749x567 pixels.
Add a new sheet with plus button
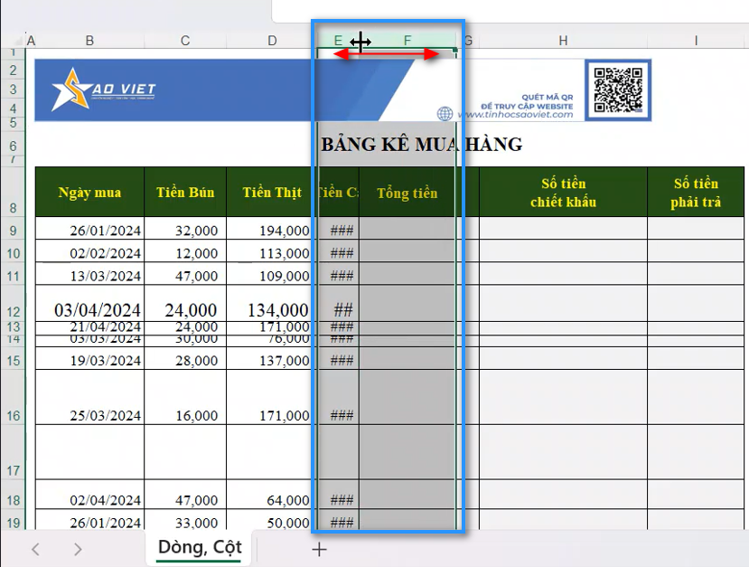point(319,549)
